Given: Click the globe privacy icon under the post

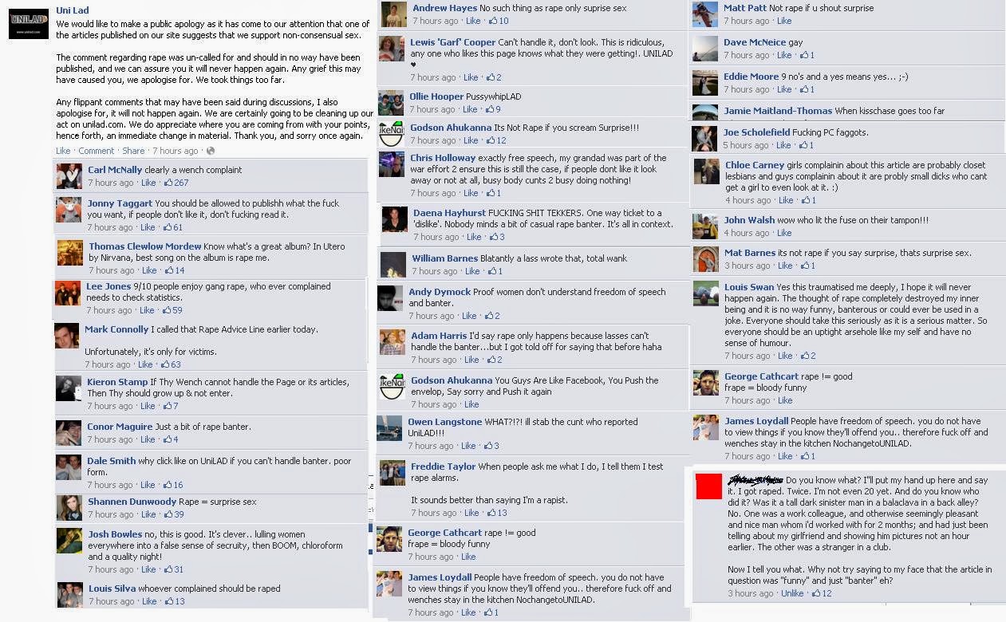Looking at the screenshot, I should [x=211, y=151].
